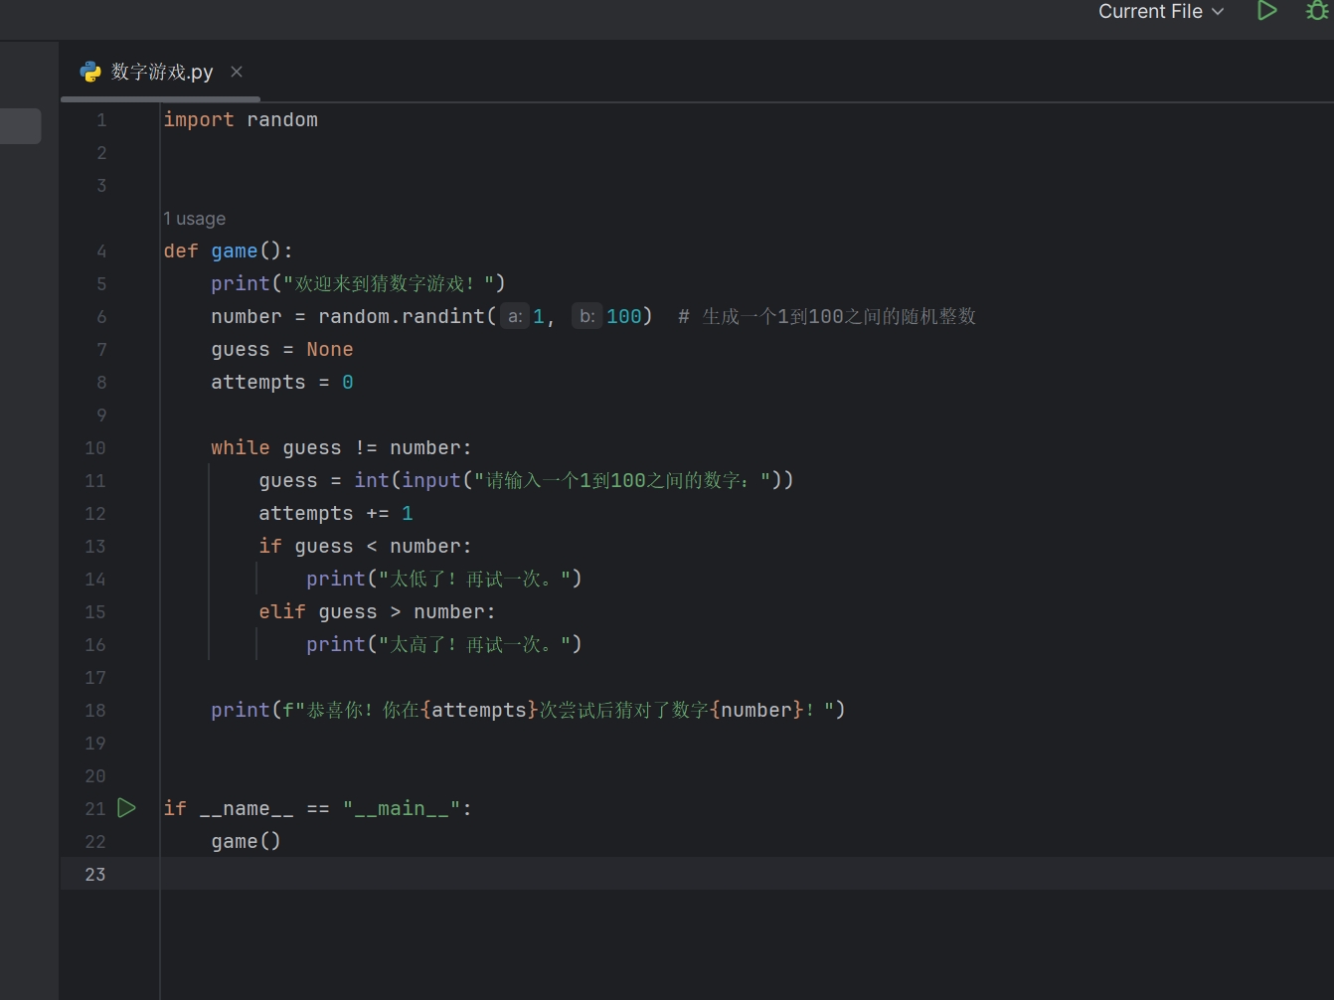1334x1000 pixels.
Task: Toggle a breakpoint on line number 13
Action: tap(95, 547)
